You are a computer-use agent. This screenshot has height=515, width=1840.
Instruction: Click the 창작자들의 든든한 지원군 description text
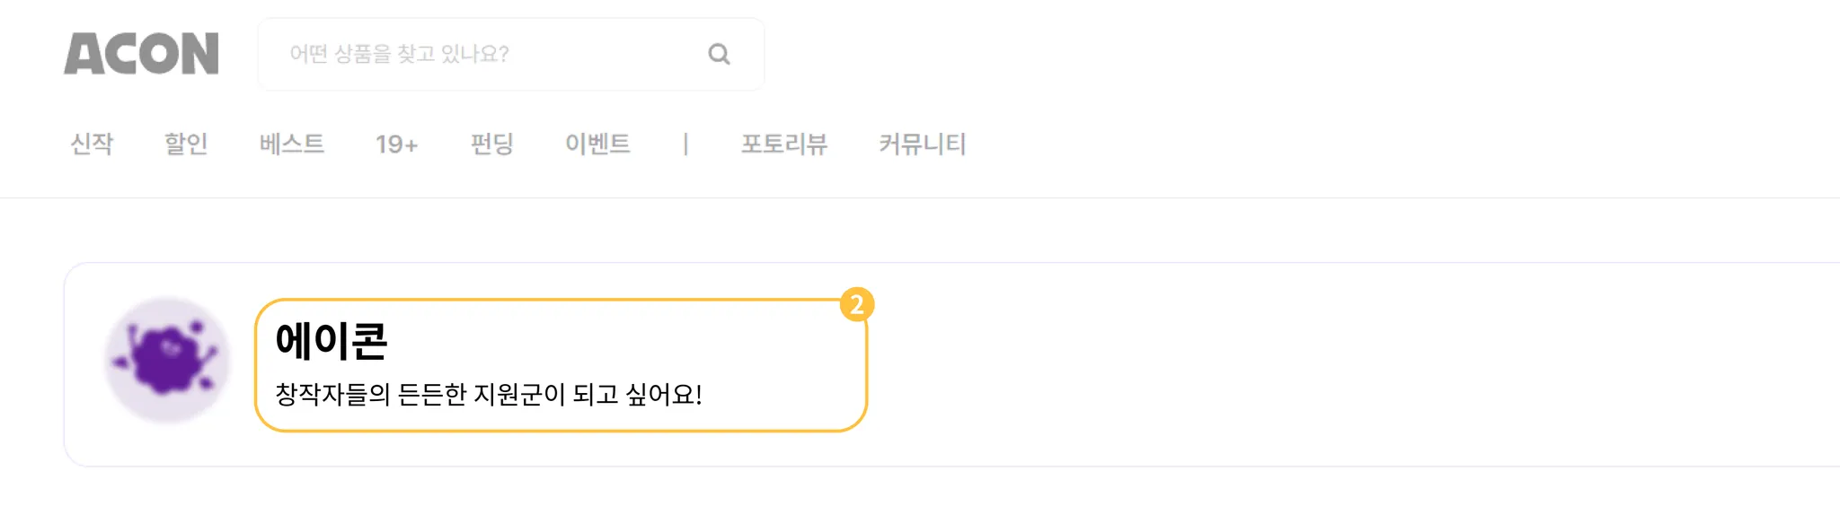click(x=488, y=395)
